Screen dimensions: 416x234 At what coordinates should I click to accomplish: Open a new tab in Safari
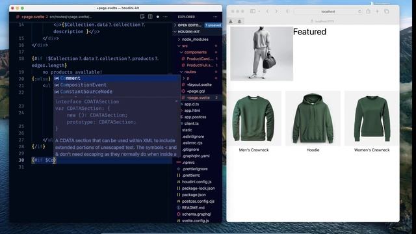(377, 11)
